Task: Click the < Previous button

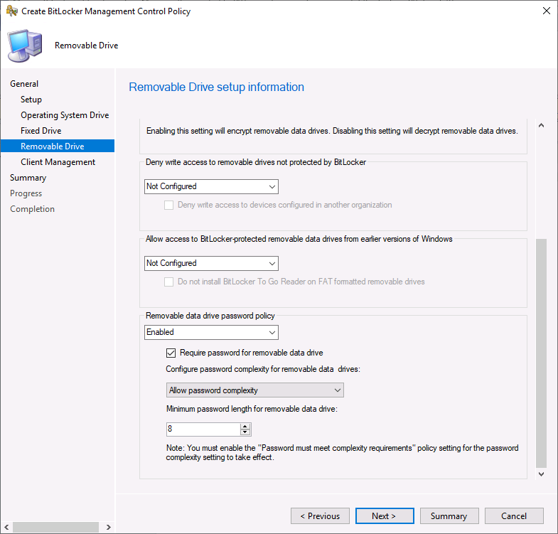Action: click(320, 516)
